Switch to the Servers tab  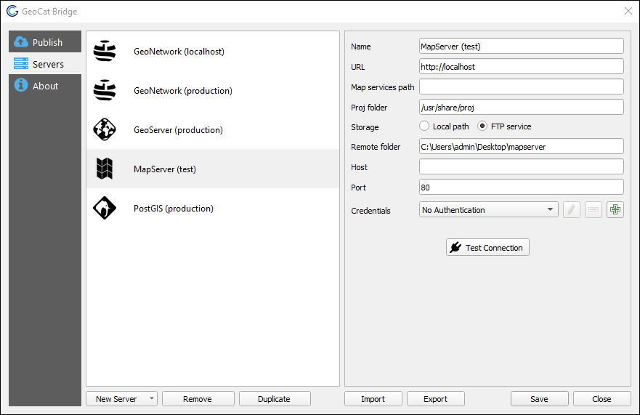45,64
